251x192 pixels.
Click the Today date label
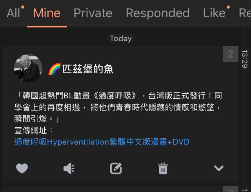pos(121,38)
